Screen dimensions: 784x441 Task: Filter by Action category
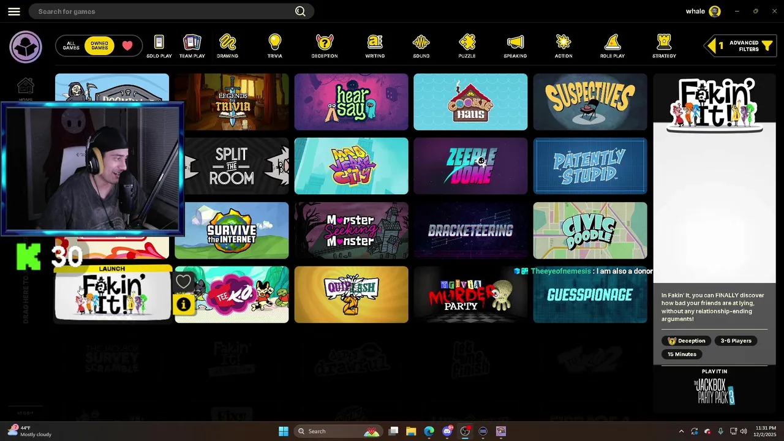tap(563, 47)
